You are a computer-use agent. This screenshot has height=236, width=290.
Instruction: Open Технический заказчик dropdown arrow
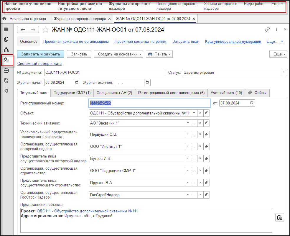(x=188, y=123)
